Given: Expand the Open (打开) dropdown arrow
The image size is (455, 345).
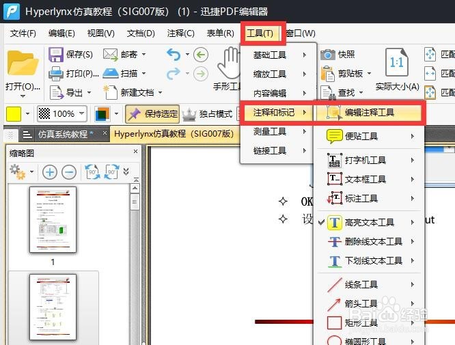Looking at the screenshot, I should 23,96.
